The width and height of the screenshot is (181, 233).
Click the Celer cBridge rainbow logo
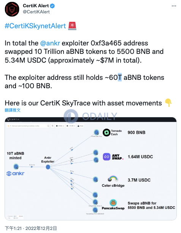click(113, 179)
